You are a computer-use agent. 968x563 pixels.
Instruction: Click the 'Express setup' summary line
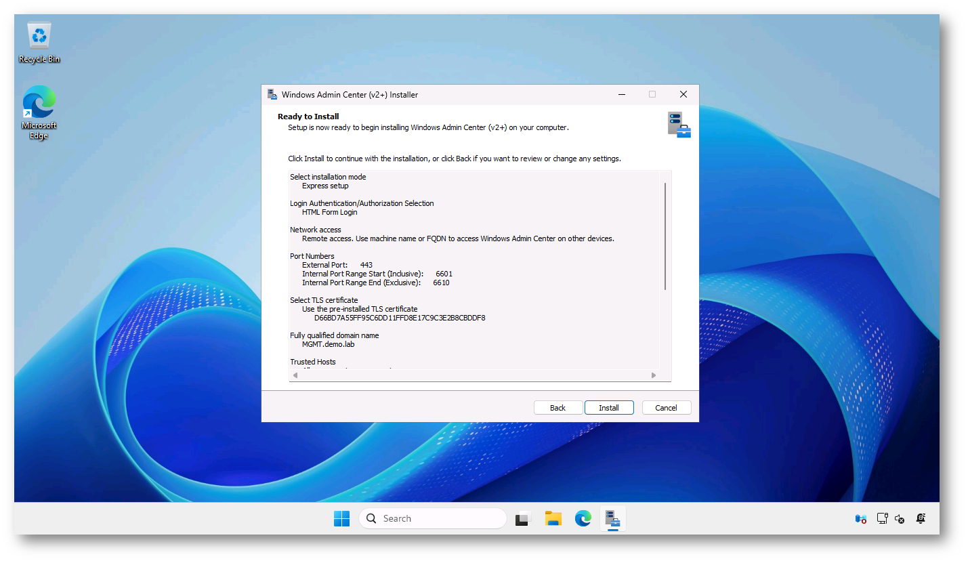coord(325,186)
